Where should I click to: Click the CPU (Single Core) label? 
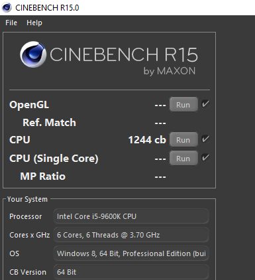[x=54, y=159]
